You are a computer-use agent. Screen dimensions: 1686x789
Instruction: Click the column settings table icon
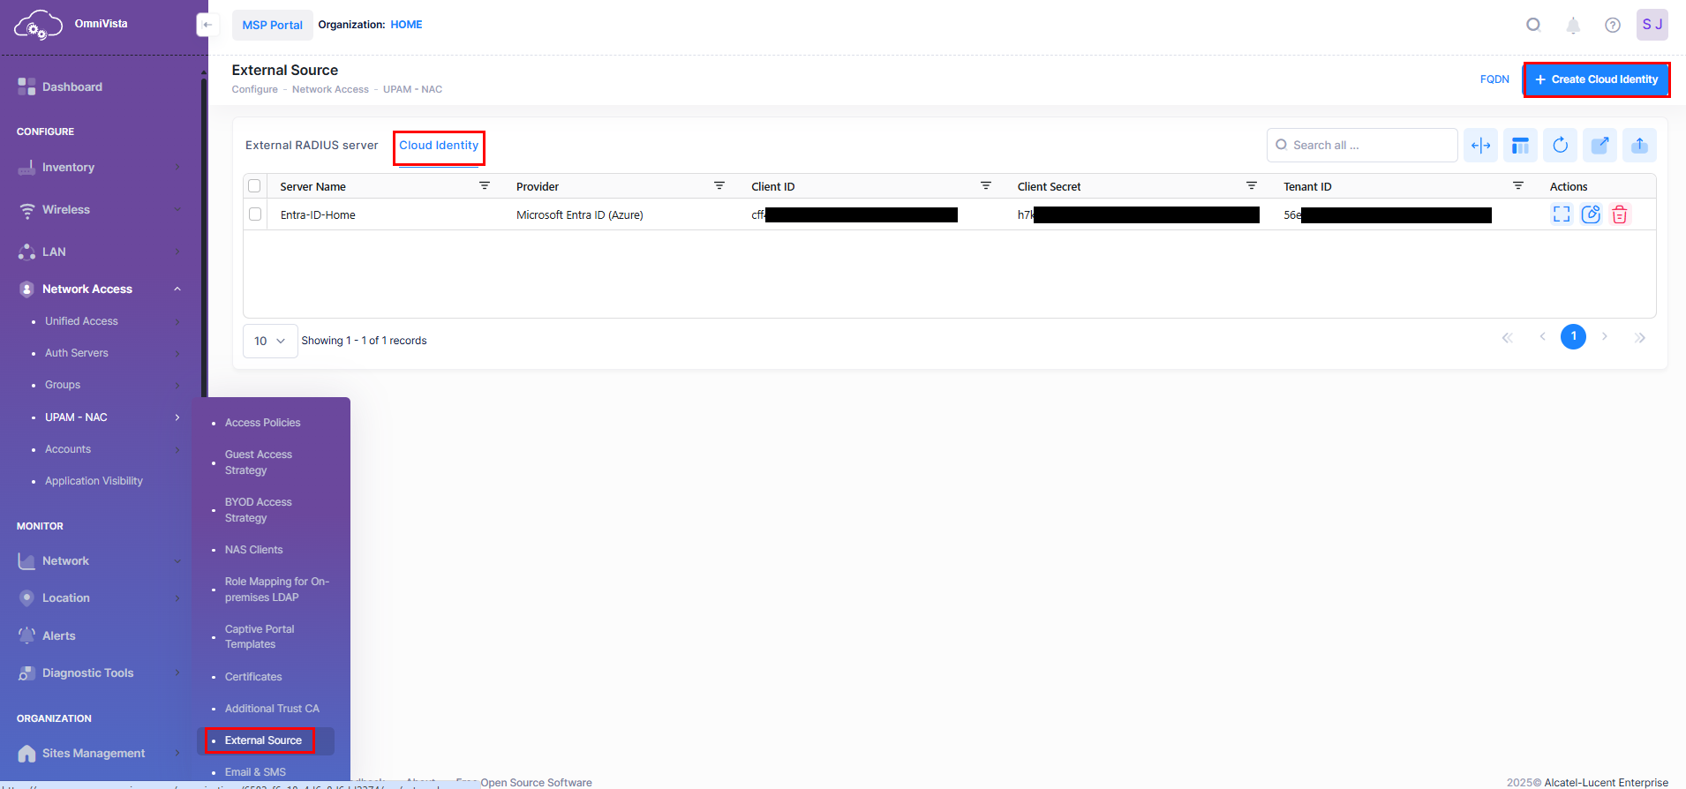click(1520, 146)
